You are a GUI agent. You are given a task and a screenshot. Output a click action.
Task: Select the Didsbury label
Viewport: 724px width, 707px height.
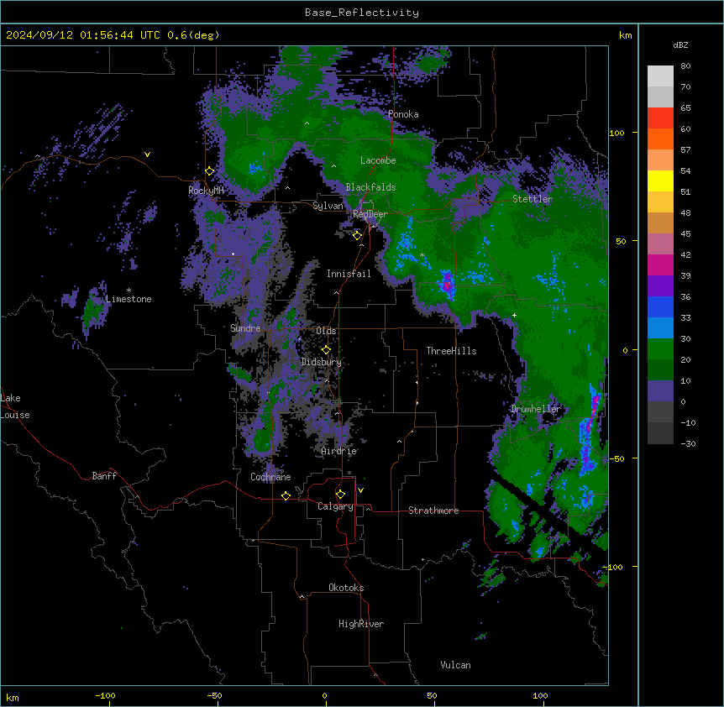[x=322, y=362]
